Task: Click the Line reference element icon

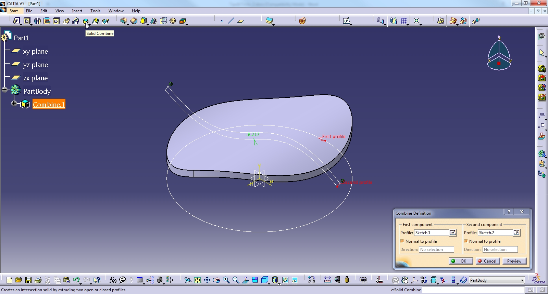Action: click(x=231, y=21)
